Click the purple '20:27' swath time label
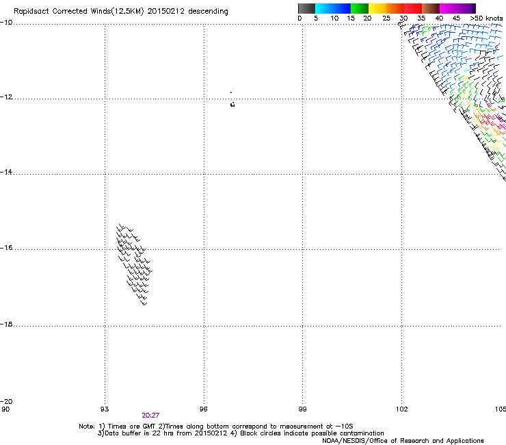The image size is (506, 445). pyautogui.click(x=150, y=416)
